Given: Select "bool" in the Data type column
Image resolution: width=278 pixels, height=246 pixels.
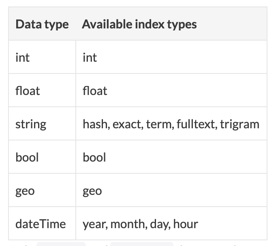Looking at the screenshot, I should tap(27, 157).
